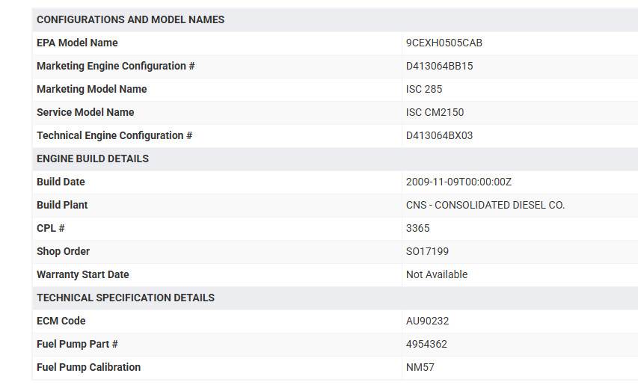Select the ECM Code value AU90232
The width and height of the screenshot is (638, 391).
coord(427,321)
